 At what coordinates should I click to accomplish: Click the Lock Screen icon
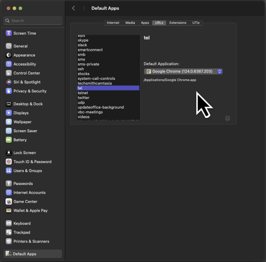(x=9, y=153)
